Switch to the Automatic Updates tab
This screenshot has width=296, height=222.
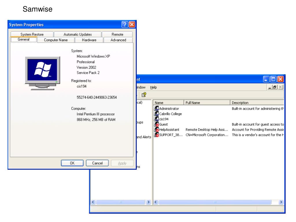point(77,34)
